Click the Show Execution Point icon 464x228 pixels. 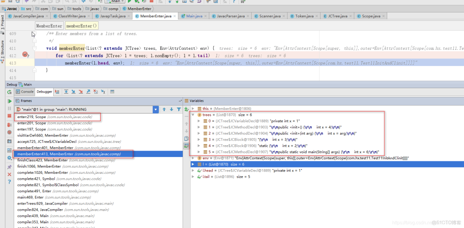coord(57,91)
